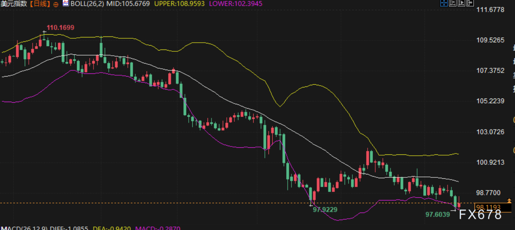Select the MACD(26,12,9) indicator label

click(24, 228)
